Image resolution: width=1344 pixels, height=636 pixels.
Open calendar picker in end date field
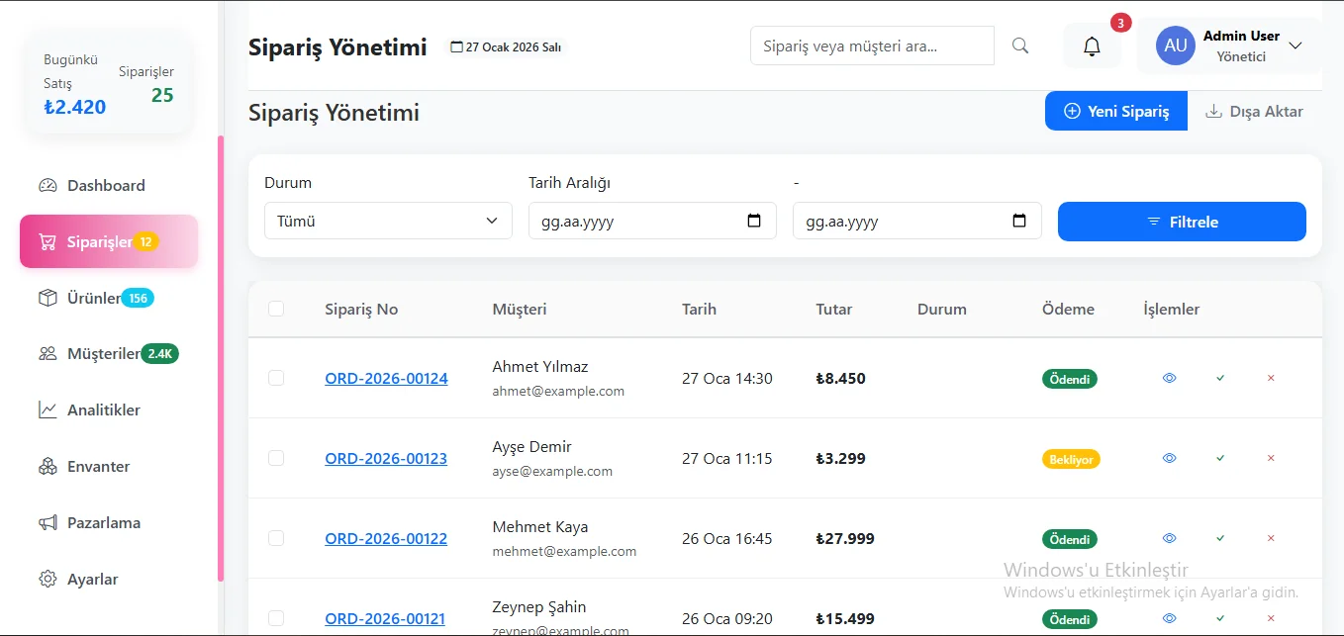coord(1019,221)
